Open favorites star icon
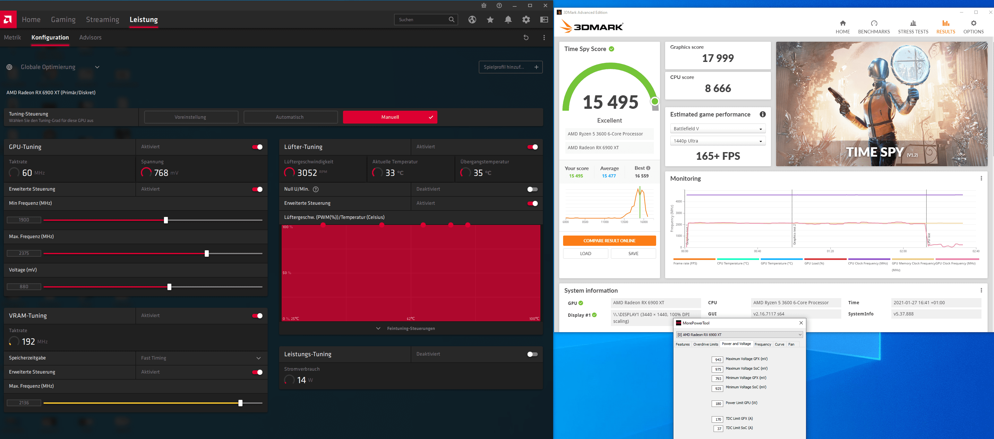Image resolution: width=994 pixels, height=439 pixels. 490,20
